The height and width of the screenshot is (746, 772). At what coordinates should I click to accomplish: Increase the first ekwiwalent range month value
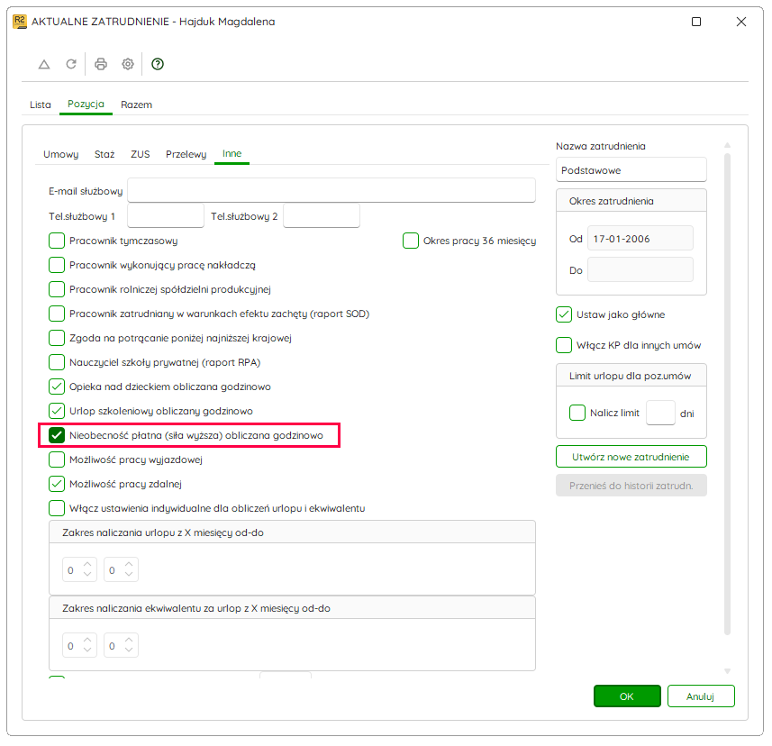coord(87,640)
